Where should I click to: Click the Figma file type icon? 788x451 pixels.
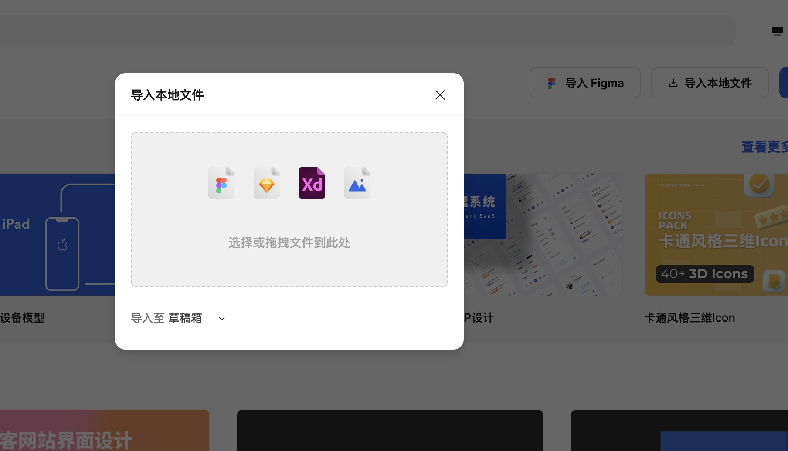[x=221, y=183]
